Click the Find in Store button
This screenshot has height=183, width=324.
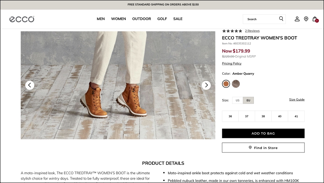coord(263,148)
